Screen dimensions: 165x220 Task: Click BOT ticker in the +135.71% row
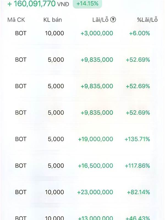[21, 139]
